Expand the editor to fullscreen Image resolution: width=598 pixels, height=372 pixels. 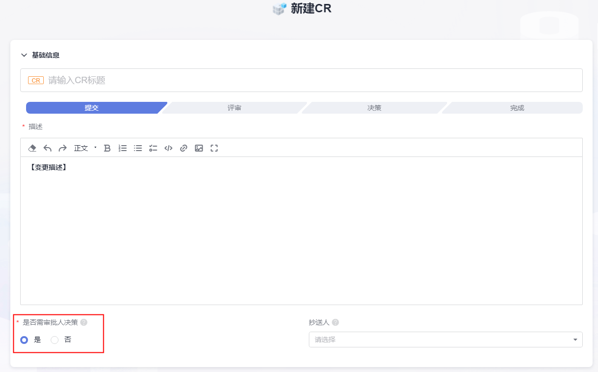[x=214, y=148]
